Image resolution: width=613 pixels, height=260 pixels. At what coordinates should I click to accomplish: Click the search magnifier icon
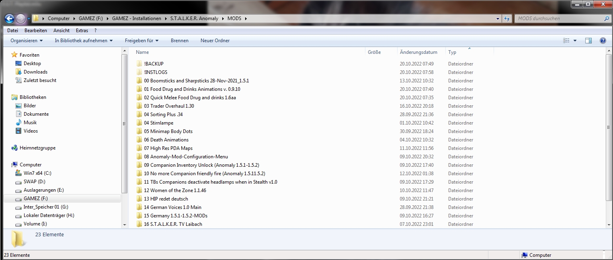(x=607, y=18)
